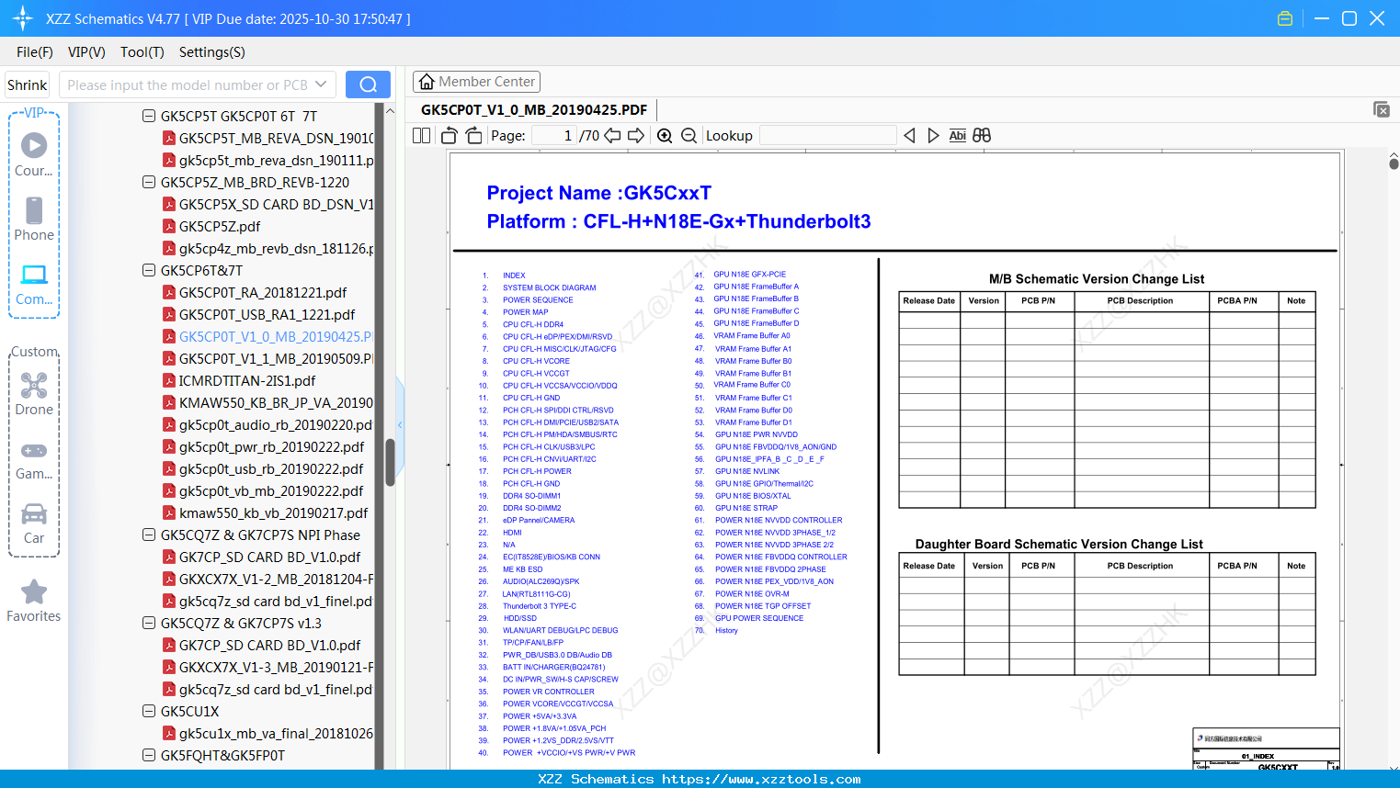Open model number dropdown arrow
The image size is (1400, 788).
[x=321, y=84]
